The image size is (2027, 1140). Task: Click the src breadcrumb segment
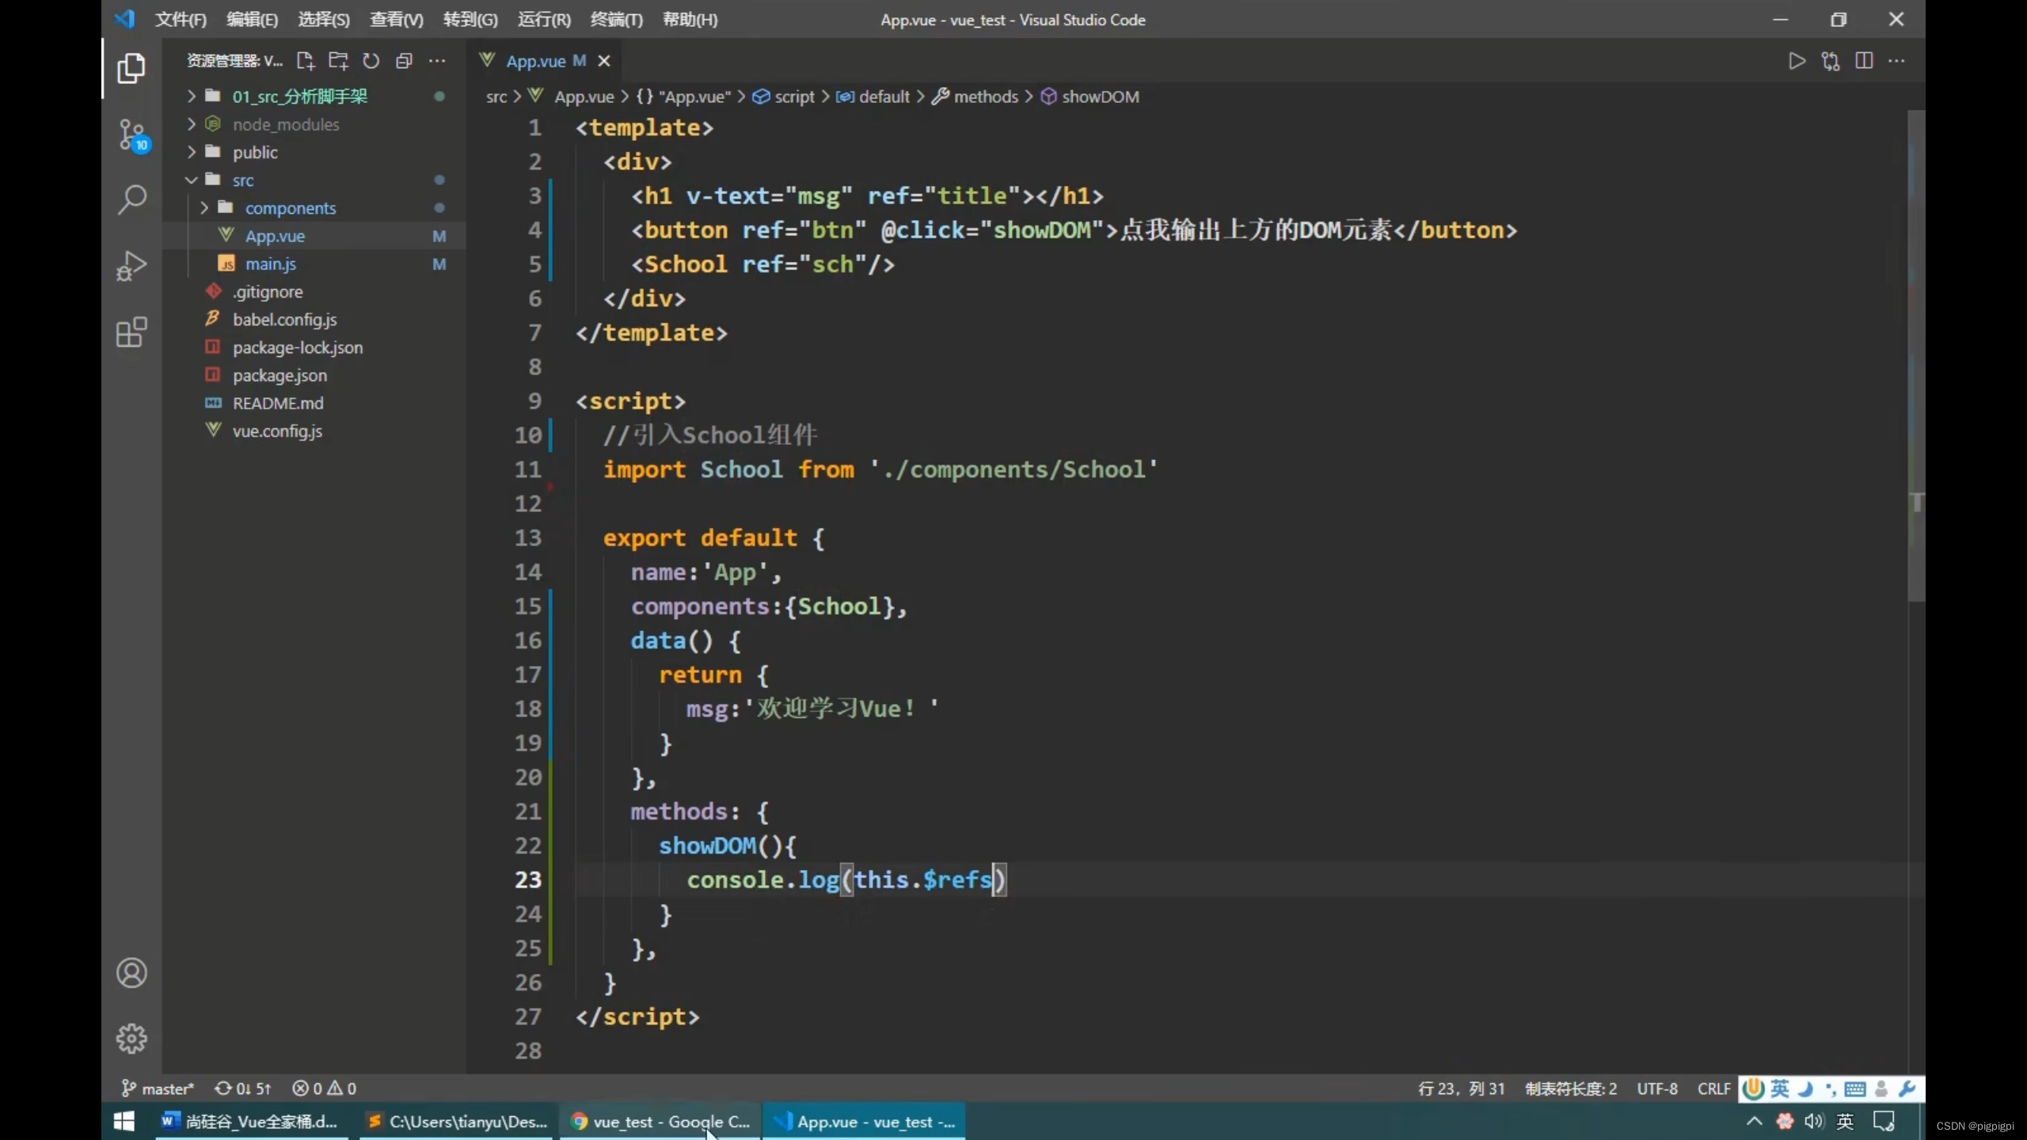(x=496, y=97)
